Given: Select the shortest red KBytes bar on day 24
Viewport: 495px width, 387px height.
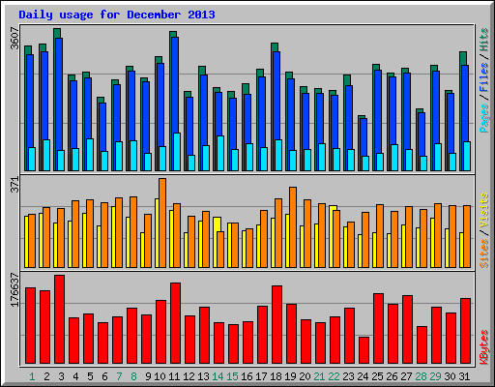Looking at the screenshot, I should pos(364,350).
